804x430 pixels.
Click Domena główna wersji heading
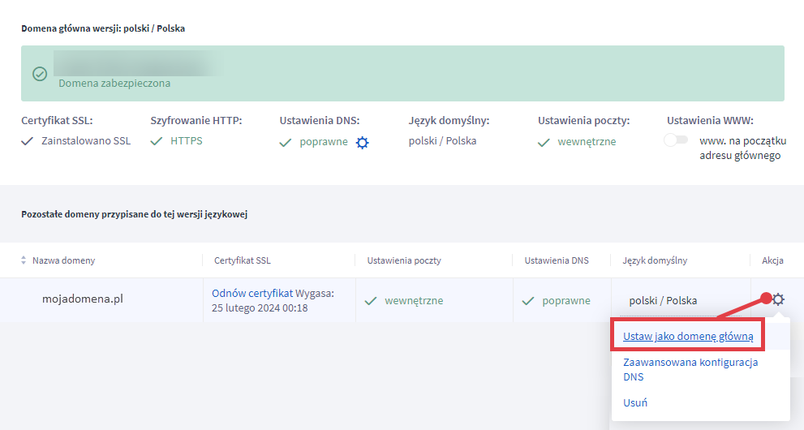pos(103,28)
